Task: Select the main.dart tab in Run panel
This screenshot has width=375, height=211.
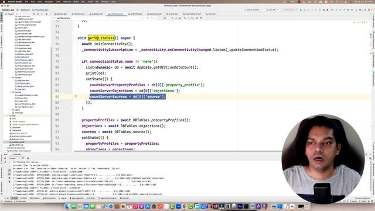Action: (17, 154)
